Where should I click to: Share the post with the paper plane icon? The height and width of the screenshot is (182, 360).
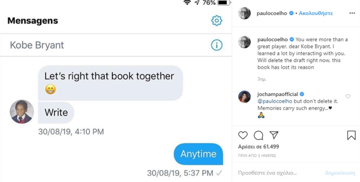[274, 135]
